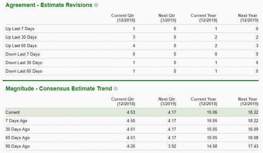Screen dimensions: 263x153
Task: Click info icon beside Agreement - Estimate Revisions
Action: (x=96, y=5)
